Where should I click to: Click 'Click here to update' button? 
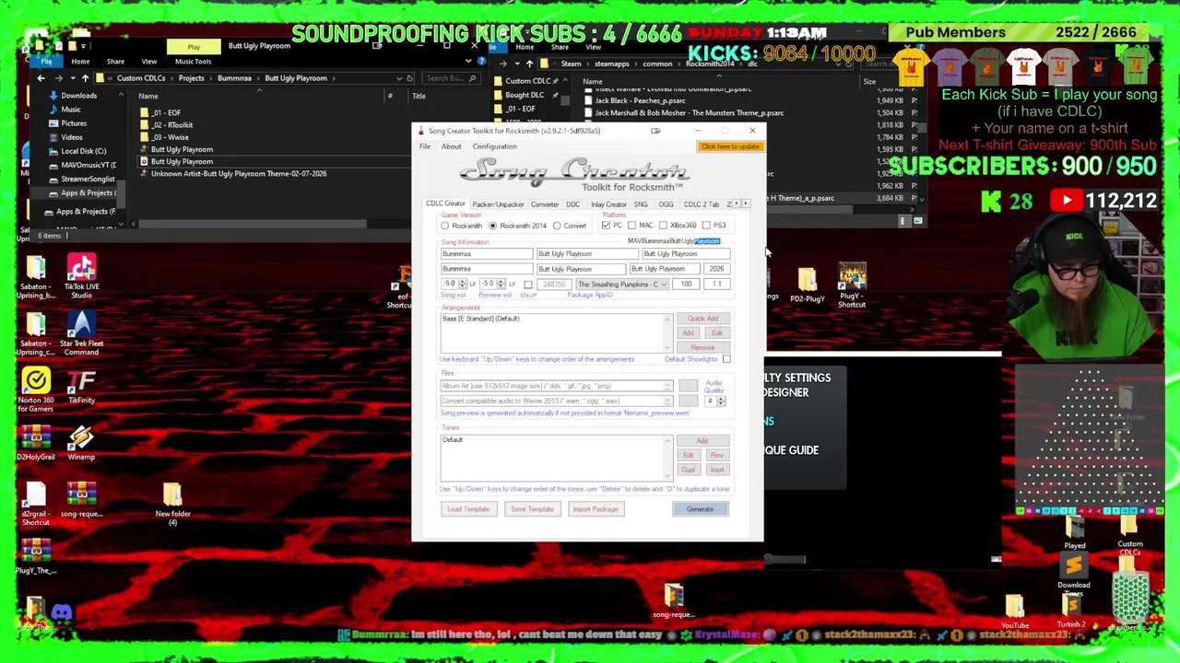tap(730, 147)
